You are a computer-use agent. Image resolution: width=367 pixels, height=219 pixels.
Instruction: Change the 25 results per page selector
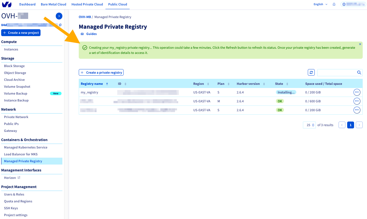(310, 125)
